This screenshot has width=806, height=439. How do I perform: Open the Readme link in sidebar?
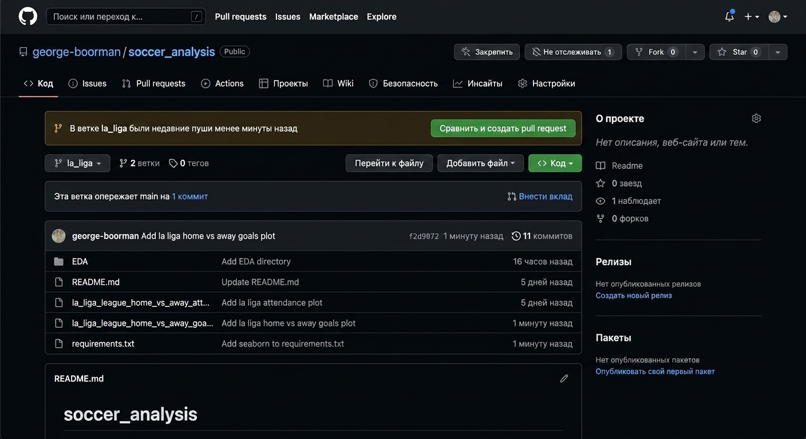(619, 166)
